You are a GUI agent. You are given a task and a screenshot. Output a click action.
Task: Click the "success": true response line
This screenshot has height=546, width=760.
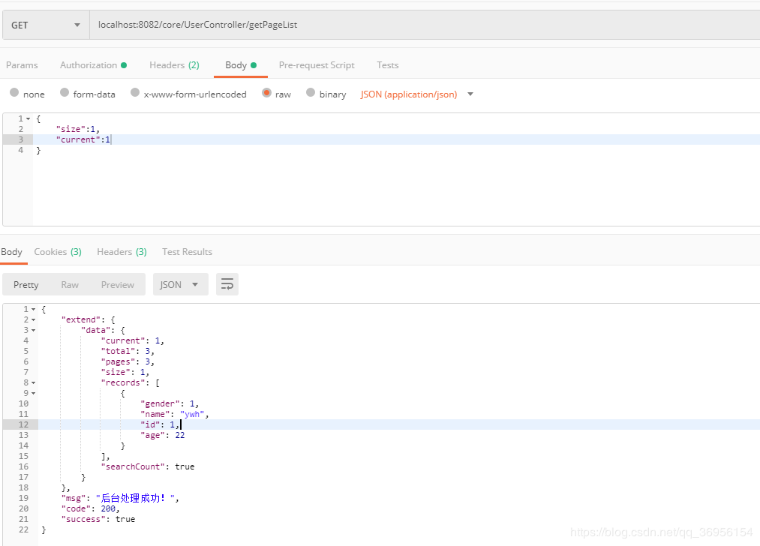[98, 519]
